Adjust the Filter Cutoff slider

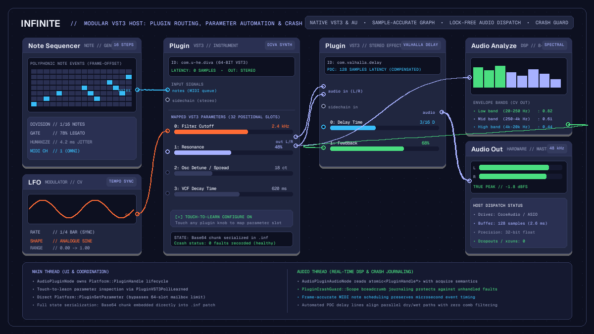point(233,132)
